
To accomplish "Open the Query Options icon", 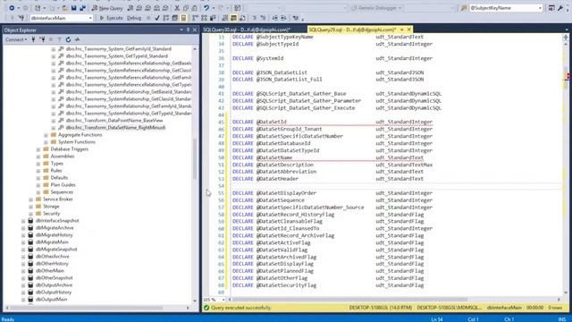I will coord(175,18).
